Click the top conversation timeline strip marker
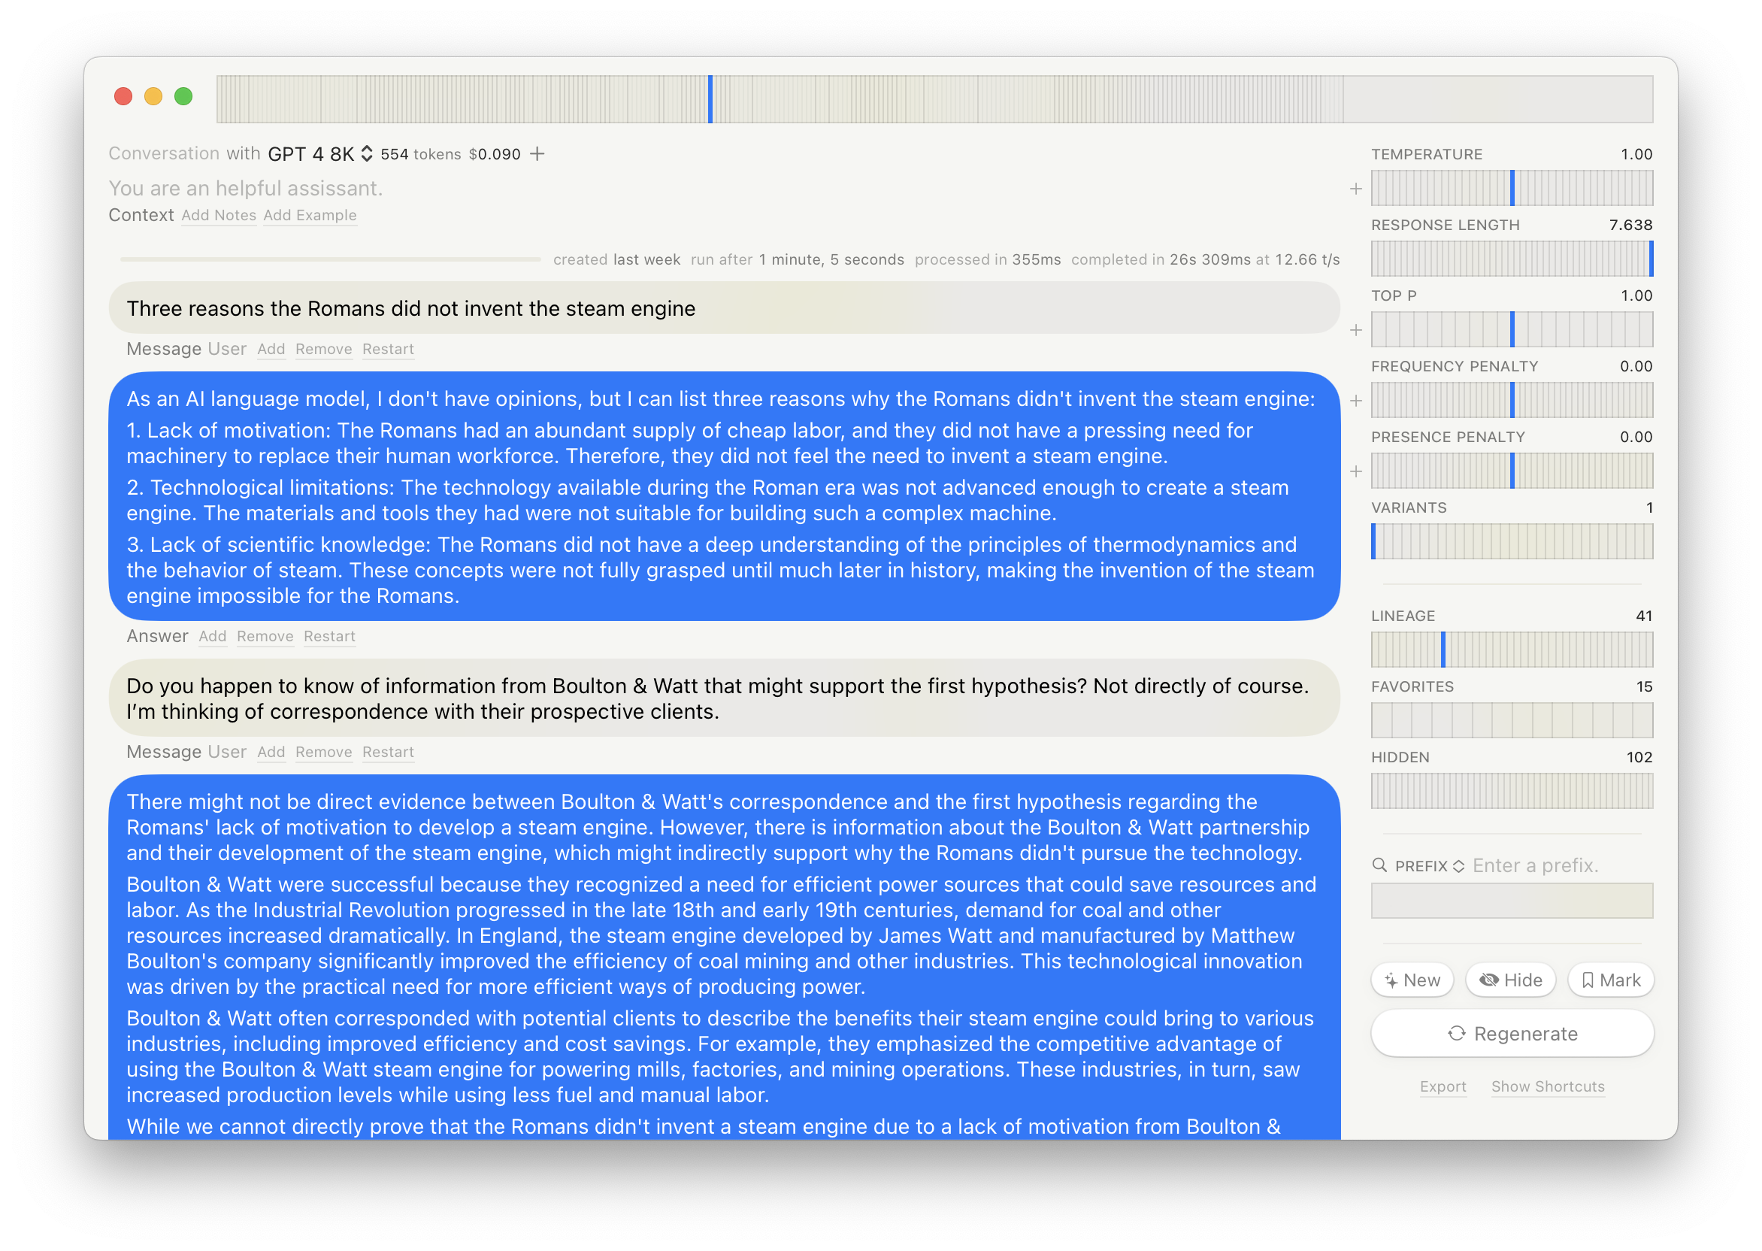This screenshot has height=1251, width=1762. (x=710, y=98)
